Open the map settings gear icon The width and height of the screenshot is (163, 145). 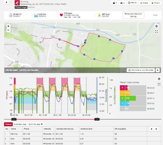point(157,26)
